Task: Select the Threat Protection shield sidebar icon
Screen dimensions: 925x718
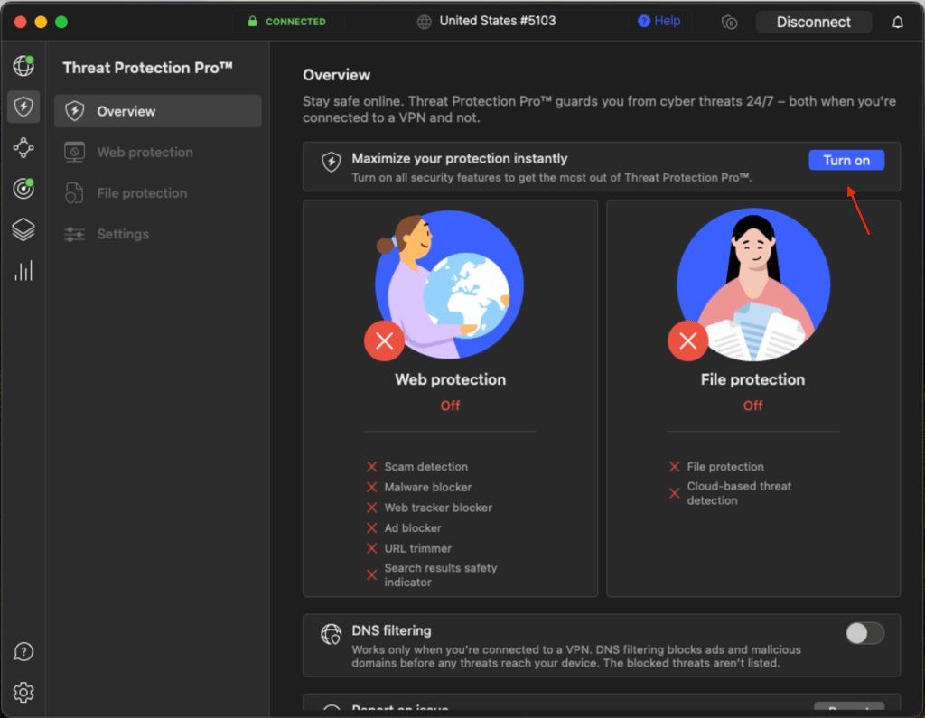Action: pyautogui.click(x=23, y=107)
